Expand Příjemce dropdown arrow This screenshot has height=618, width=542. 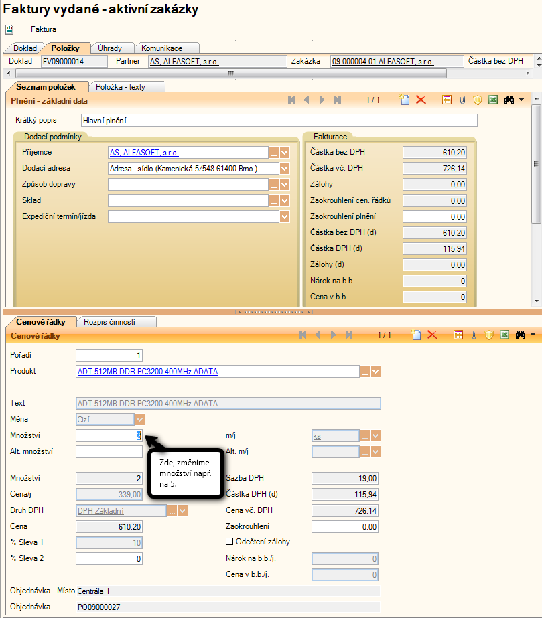285,152
